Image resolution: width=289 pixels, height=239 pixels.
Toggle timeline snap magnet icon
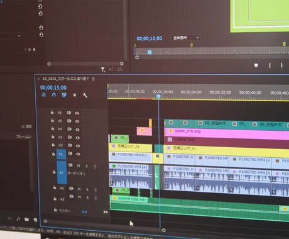click(54, 95)
